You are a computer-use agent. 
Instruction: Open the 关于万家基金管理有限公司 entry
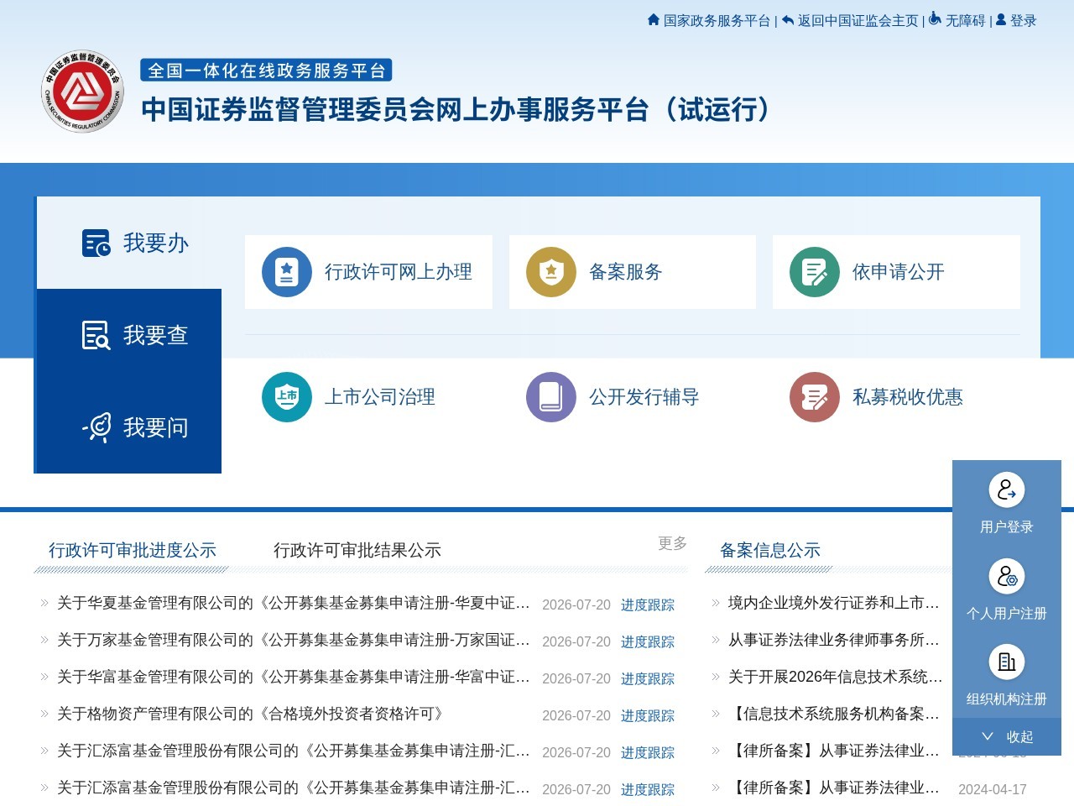point(294,640)
